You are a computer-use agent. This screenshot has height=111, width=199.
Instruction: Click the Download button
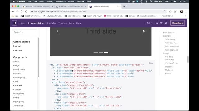pyautogui.click(x=178, y=23)
